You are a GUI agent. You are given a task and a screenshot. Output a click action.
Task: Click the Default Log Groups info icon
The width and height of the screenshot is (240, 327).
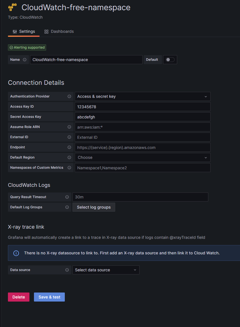(67, 207)
